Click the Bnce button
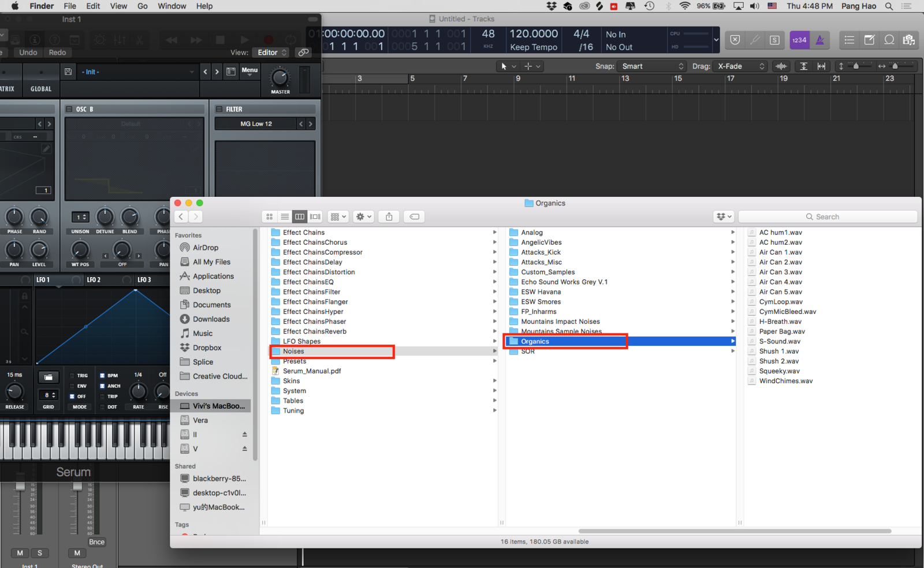924x568 pixels. pos(97,542)
